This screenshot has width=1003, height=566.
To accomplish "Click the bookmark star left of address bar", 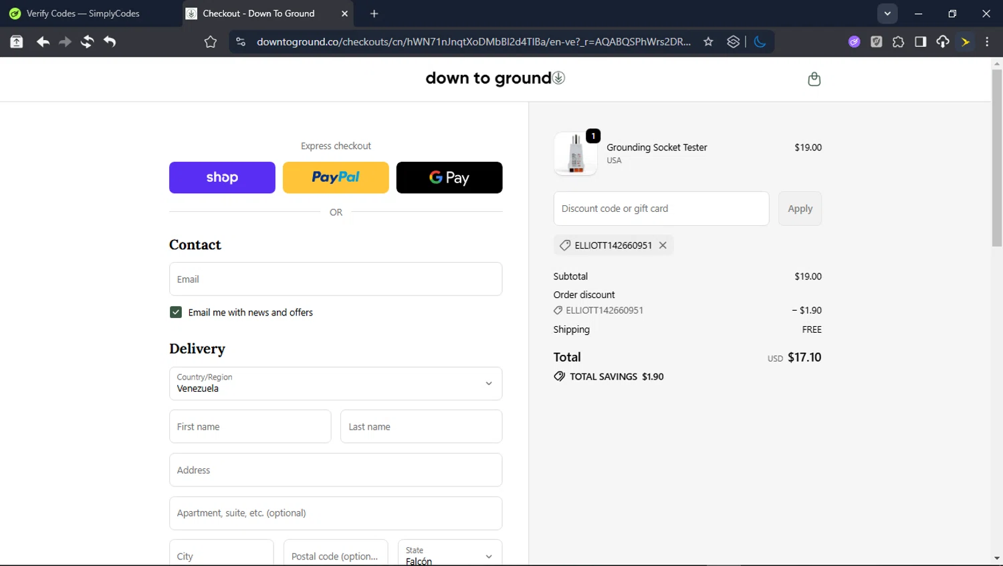I will [211, 42].
